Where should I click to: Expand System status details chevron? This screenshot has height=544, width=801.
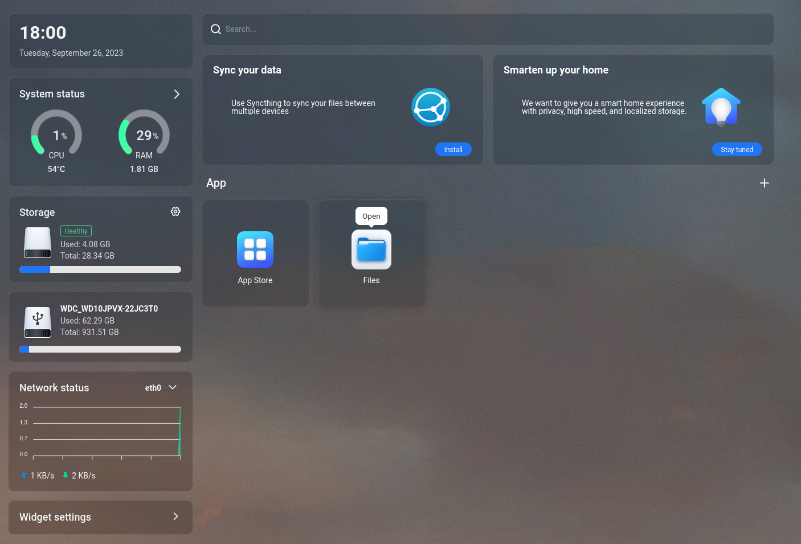point(177,94)
